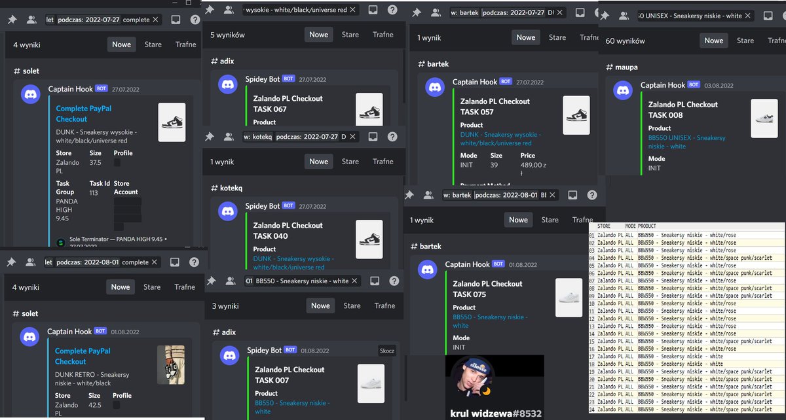Open help icon in 'w: bartek 2022-08-01' panel

pyautogui.click(x=591, y=195)
